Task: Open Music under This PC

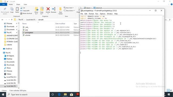Action: [9, 68]
